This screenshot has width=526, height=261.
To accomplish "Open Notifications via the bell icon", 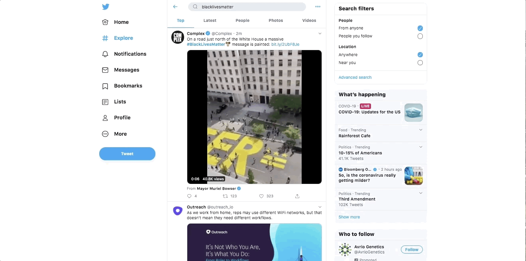I will pyautogui.click(x=105, y=54).
